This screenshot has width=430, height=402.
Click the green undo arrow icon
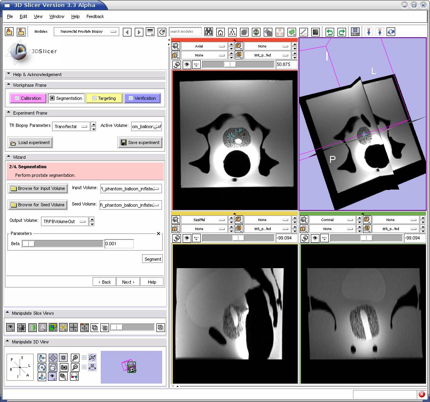pyautogui.click(x=330, y=32)
